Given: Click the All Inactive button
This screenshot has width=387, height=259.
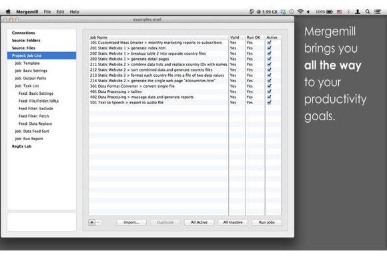Looking at the screenshot, I should tap(233, 222).
